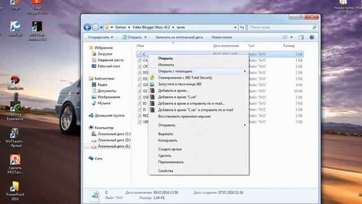This screenshot has width=362, height=204.
Task: Select the PowerPoint 2010 desktop icon
Action: tap(15, 191)
